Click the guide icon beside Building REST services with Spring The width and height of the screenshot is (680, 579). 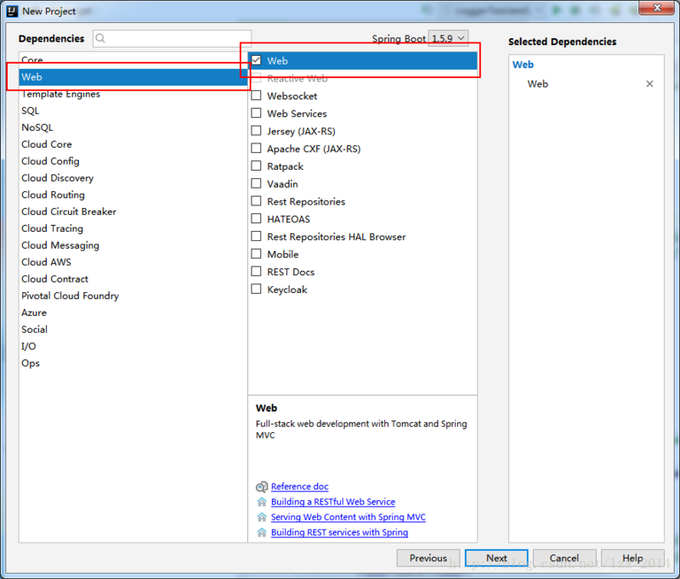(x=262, y=532)
